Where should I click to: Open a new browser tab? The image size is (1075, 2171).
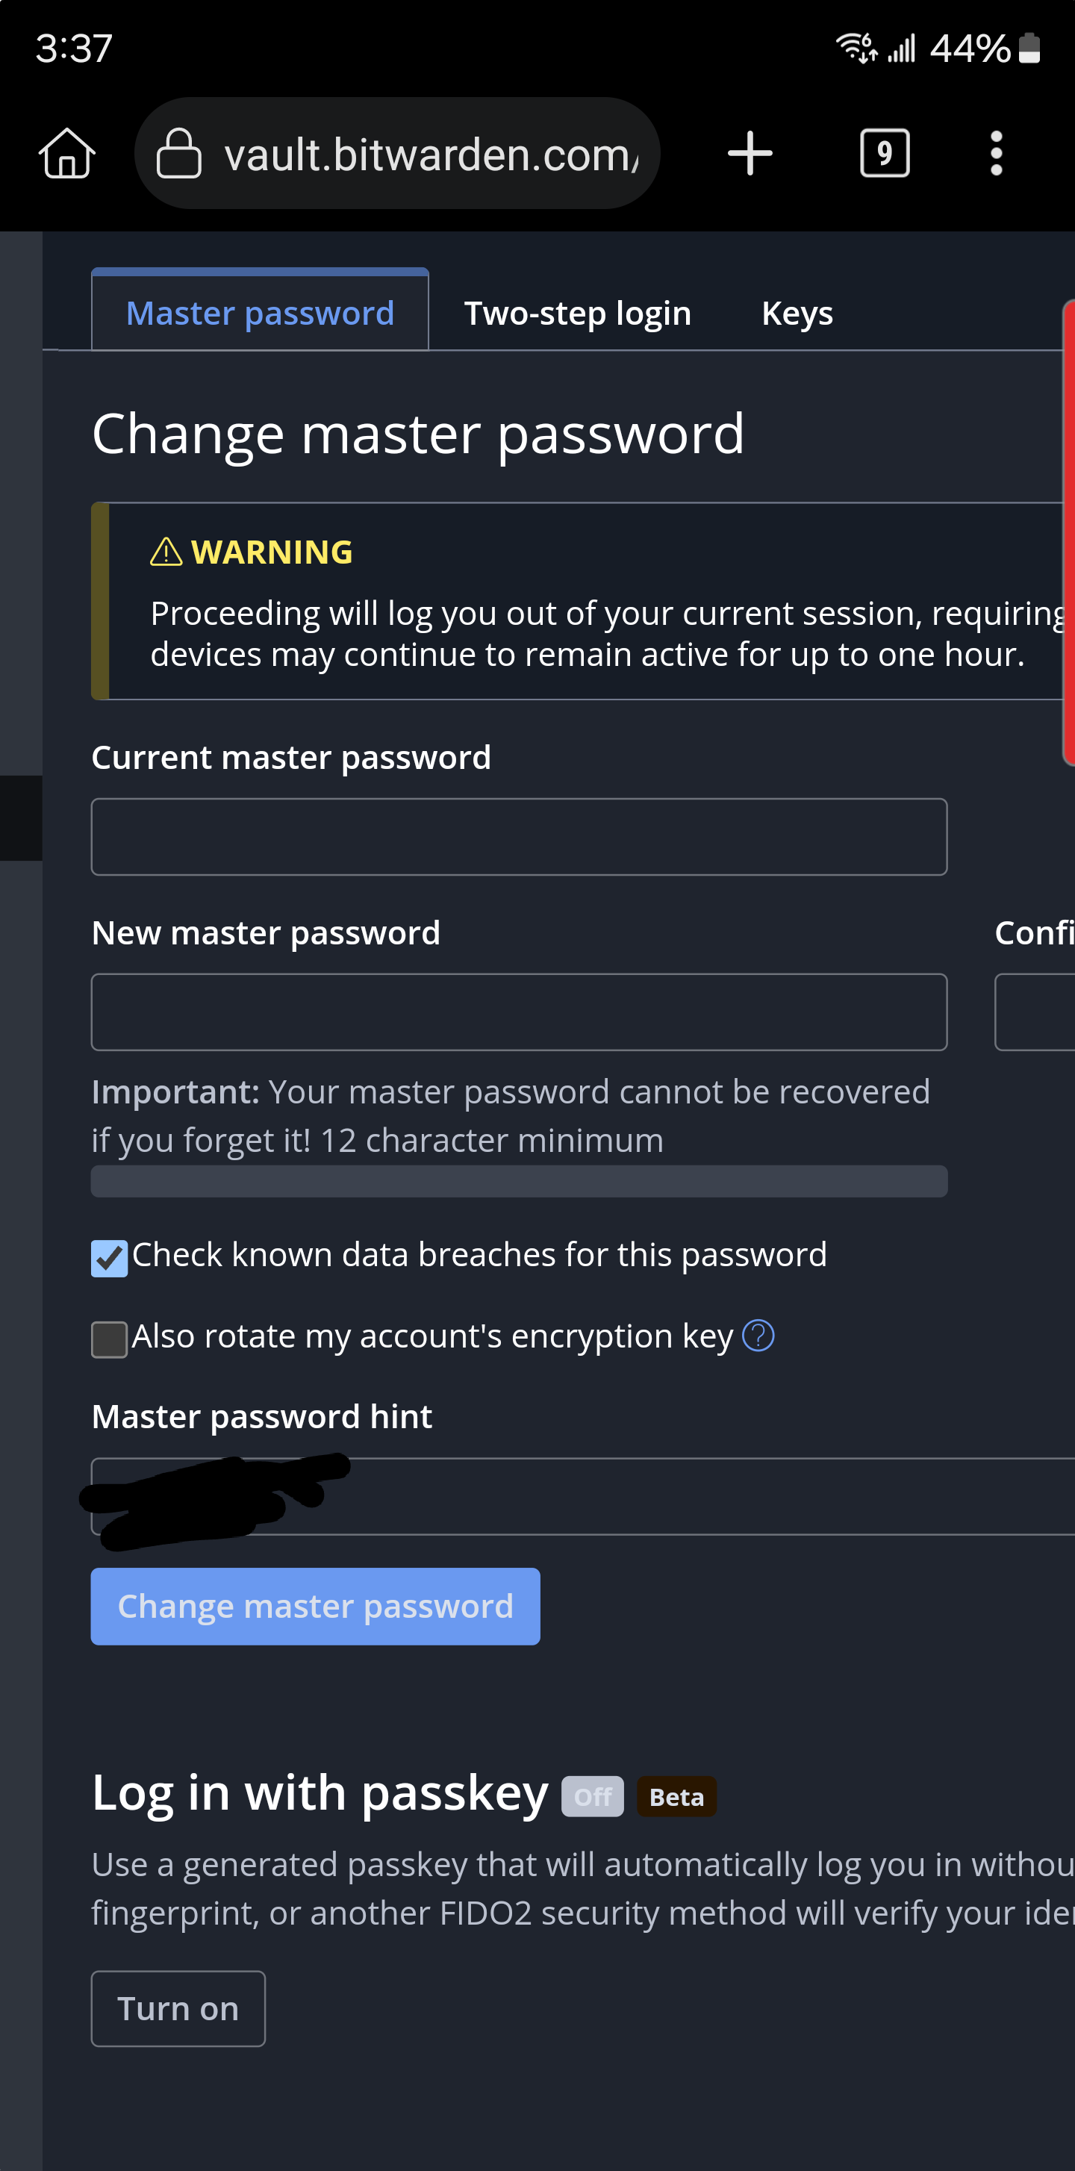pyautogui.click(x=750, y=153)
